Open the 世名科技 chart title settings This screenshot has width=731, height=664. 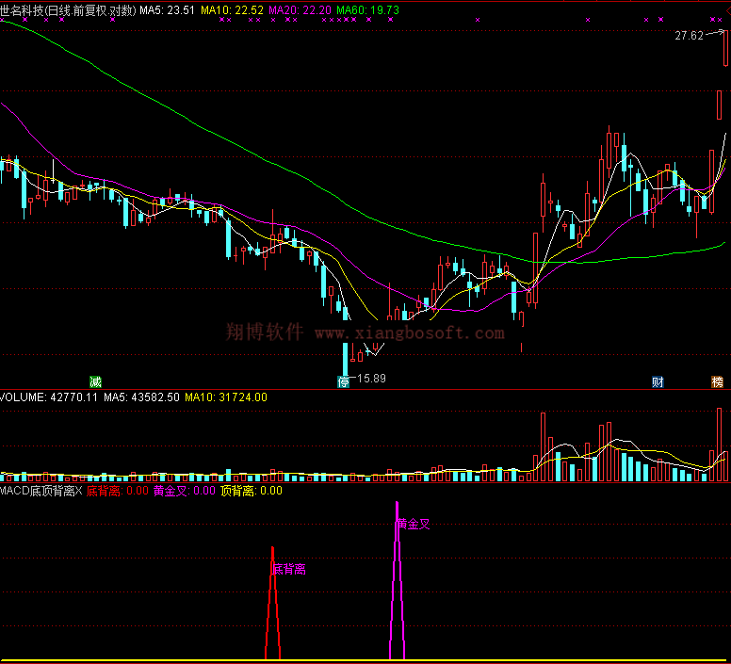pos(67,10)
